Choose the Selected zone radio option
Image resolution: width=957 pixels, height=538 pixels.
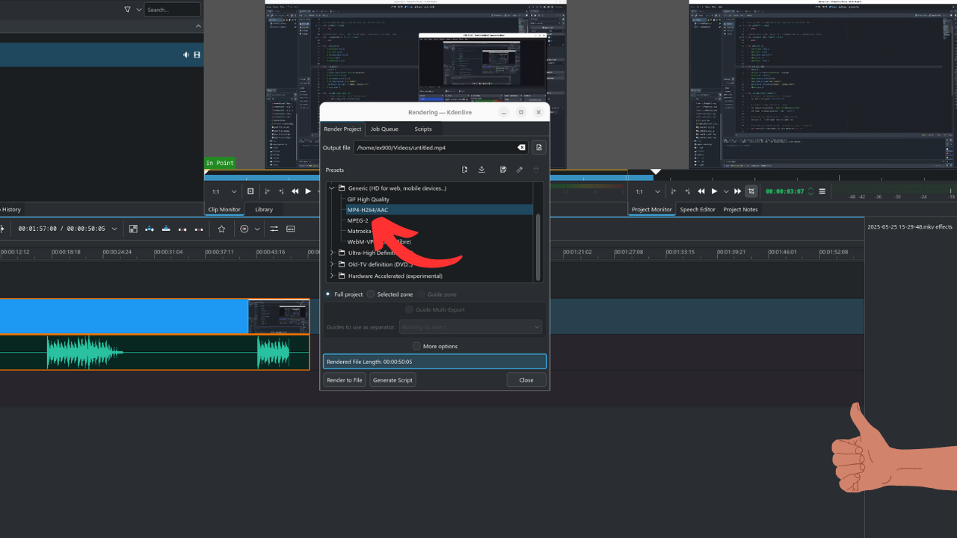(371, 294)
